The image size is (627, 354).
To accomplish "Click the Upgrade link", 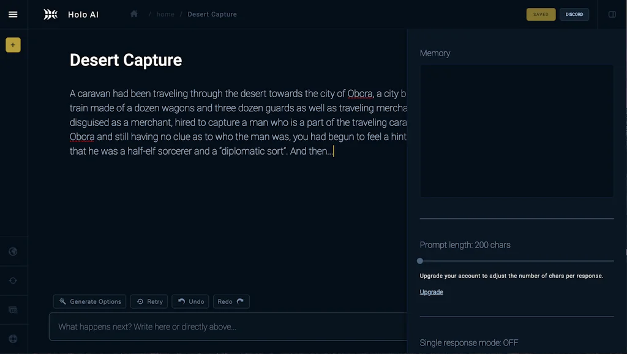I will coord(431,292).
